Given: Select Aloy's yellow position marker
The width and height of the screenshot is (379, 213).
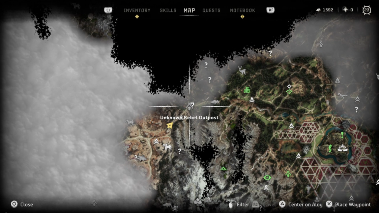Looking at the screenshot, I should [170, 125].
